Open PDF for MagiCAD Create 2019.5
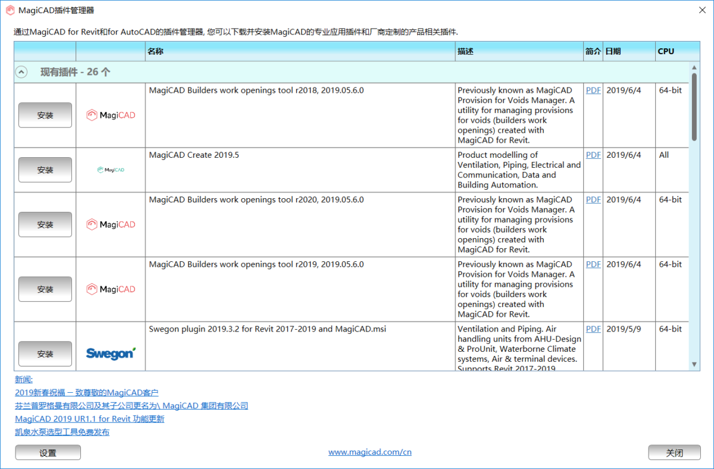 tap(593, 155)
